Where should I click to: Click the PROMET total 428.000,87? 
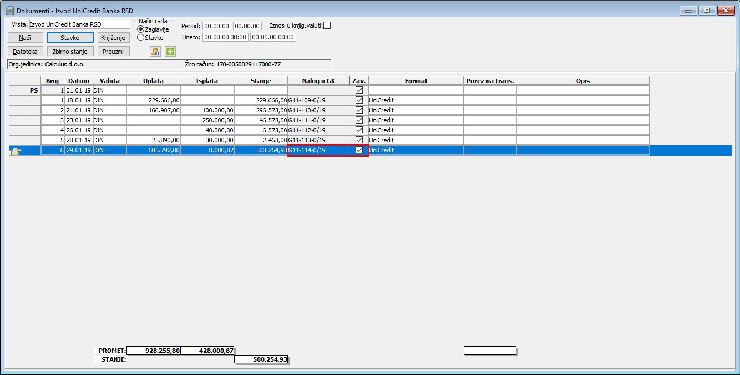coord(207,351)
